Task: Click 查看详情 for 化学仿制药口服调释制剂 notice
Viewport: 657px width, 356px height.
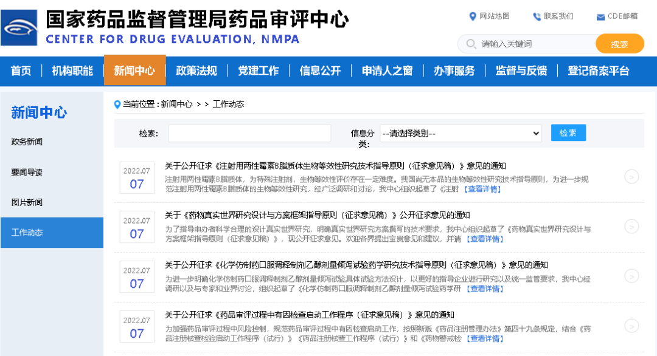Action: pyautogui.click(x=484, y=289)
